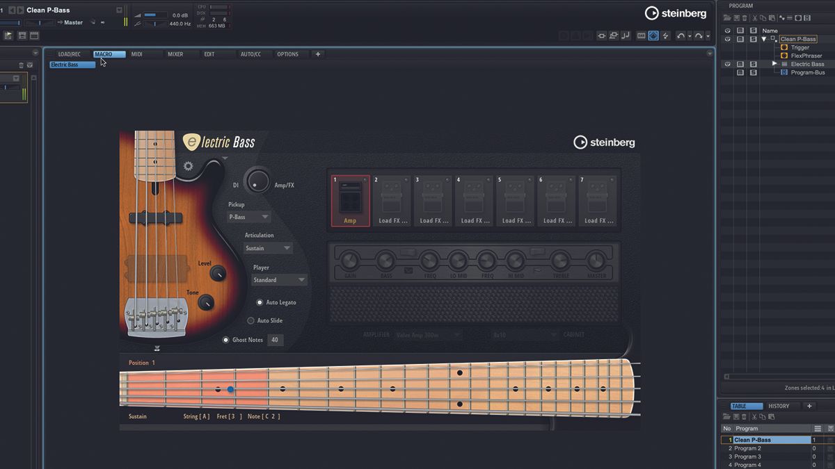Select the Amp in effect slot 1
The image size is (835, 469).
pyautogui.click(x=350, y=201)
